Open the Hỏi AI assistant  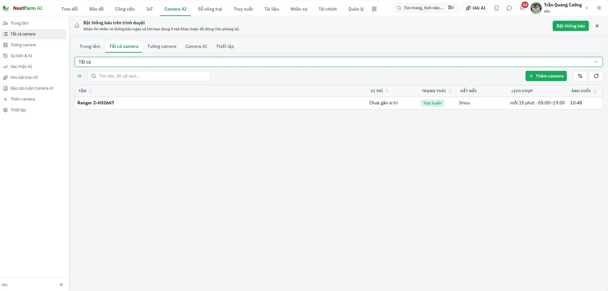475,8
